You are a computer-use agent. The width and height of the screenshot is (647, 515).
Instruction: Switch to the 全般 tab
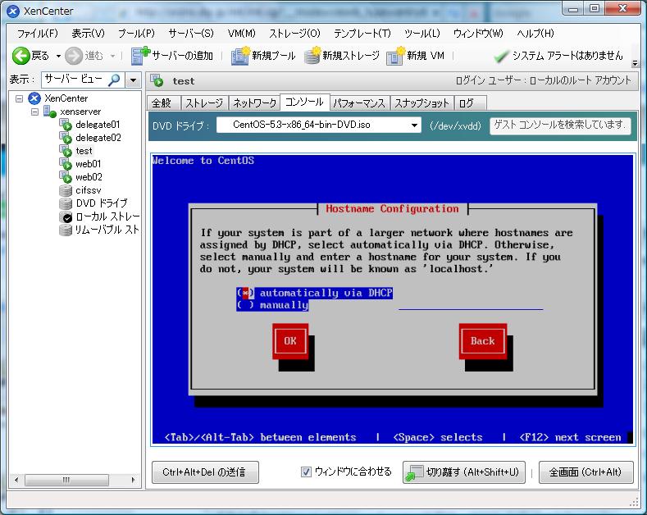pyautogui.click(x=163, y=103)
